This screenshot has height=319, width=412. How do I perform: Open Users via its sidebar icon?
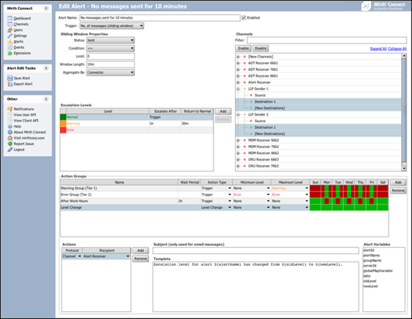tap(10, 30)
